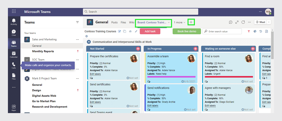Click the Teams list filter icon
The height and width of the screenshot is (121, 282).
coord(78,22)
